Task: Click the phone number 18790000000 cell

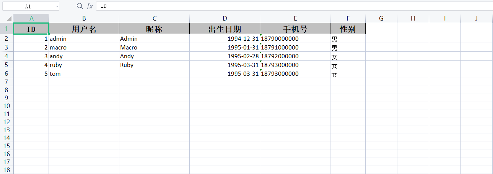Action: 295,39
